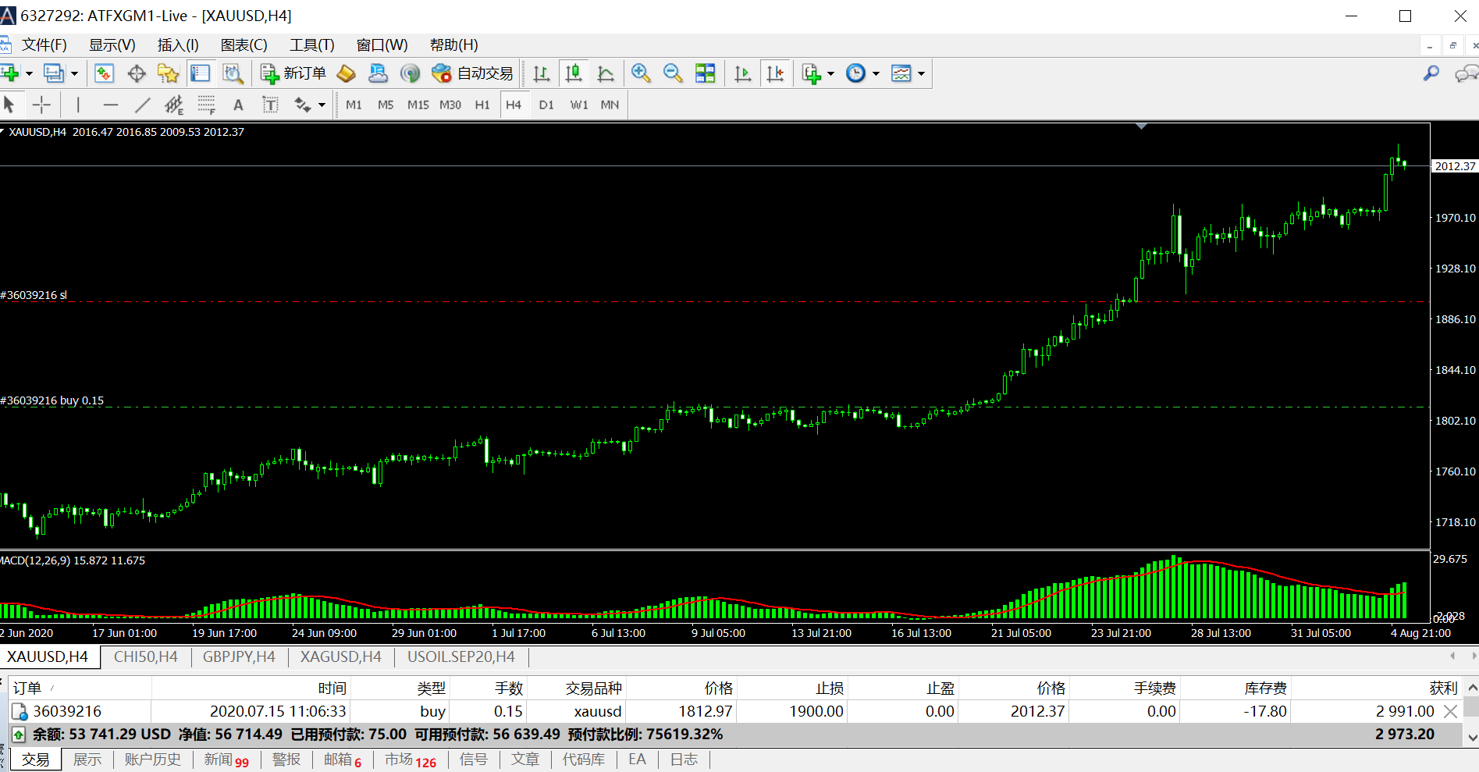Image resolution: width=1479 pixels, height=772 pixels.
Task: Select the trendline drawing tool
Action: coord(142,105)
